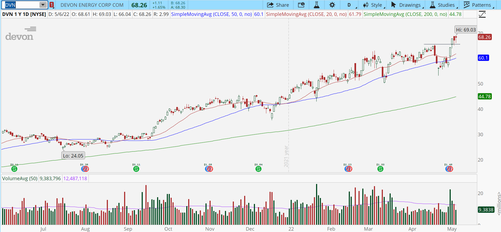Click the blue 60.1 moving average label
The height and width of the screenshot is (232, 501).
click(x=483, y=58)
